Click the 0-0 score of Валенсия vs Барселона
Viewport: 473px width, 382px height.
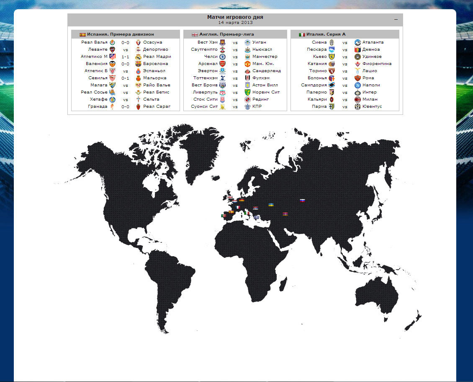click(125, 64)
